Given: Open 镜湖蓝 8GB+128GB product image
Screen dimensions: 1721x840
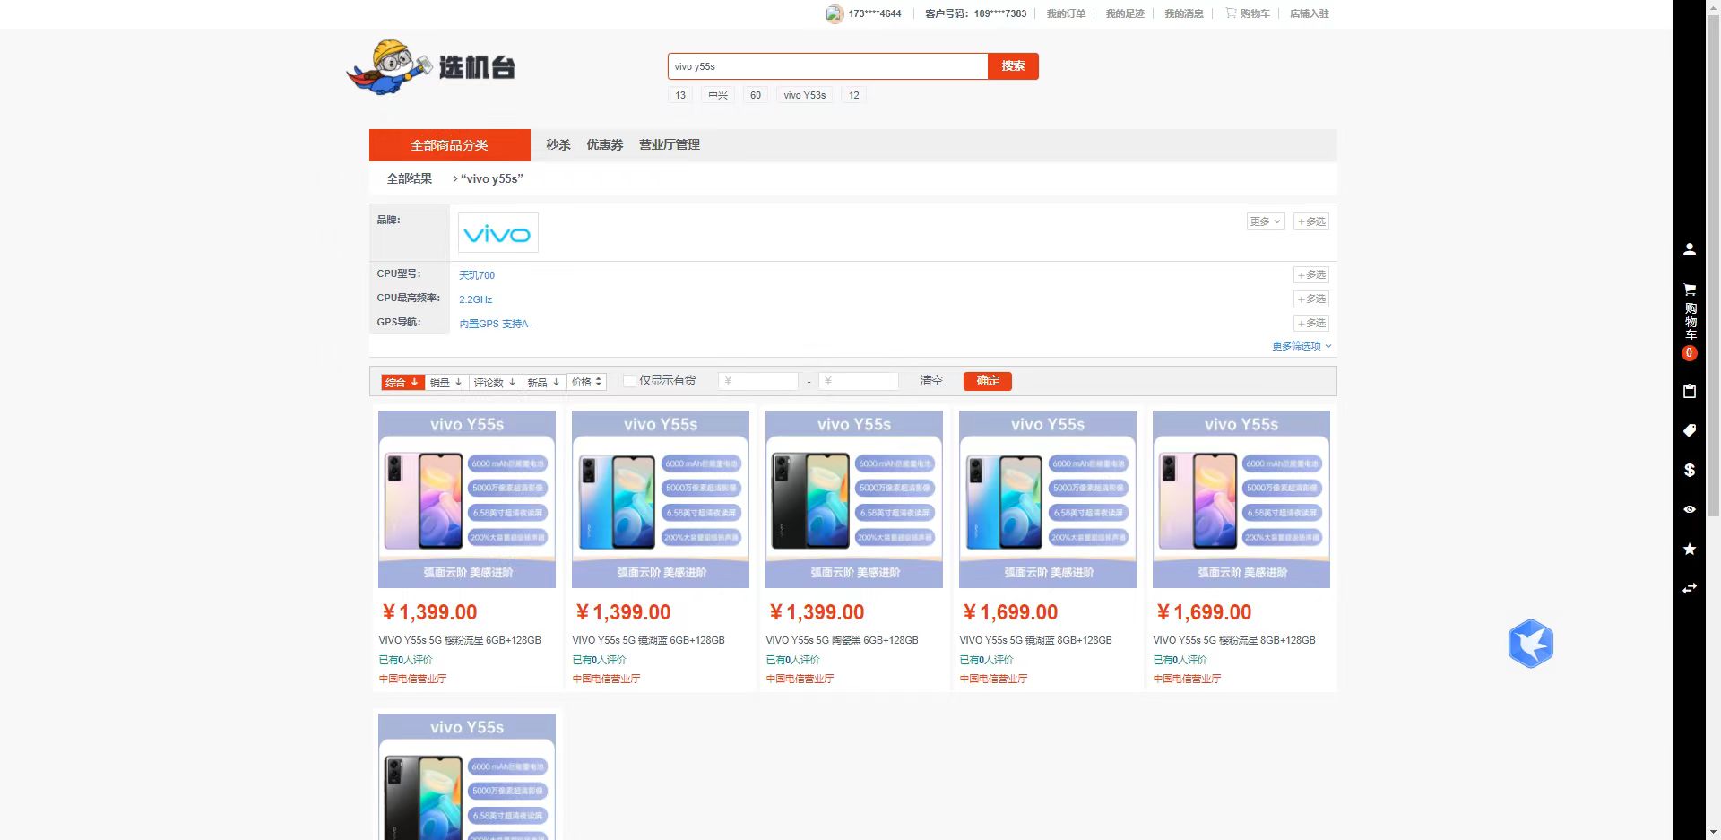Looking at the screenshot, I should pyautogui.click(x=1048, y=499).
